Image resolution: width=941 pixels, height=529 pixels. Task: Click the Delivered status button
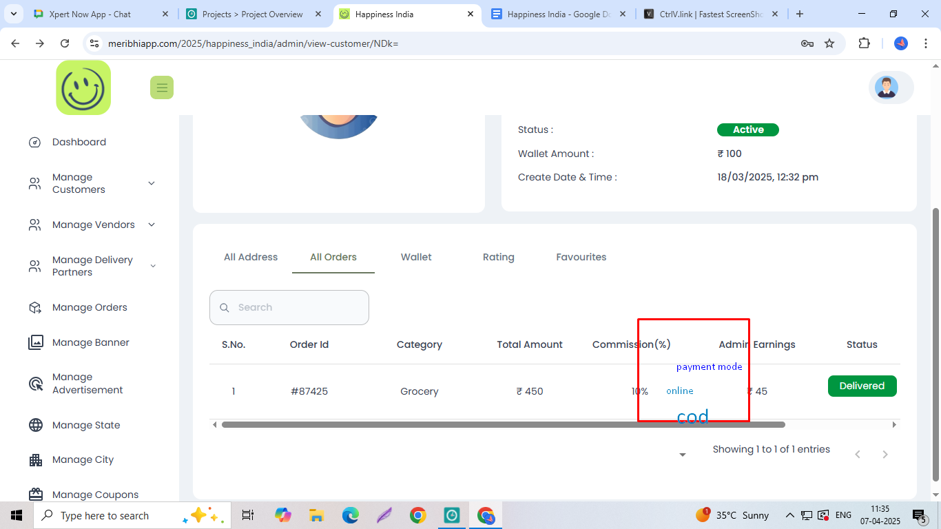tap(862, 386)
